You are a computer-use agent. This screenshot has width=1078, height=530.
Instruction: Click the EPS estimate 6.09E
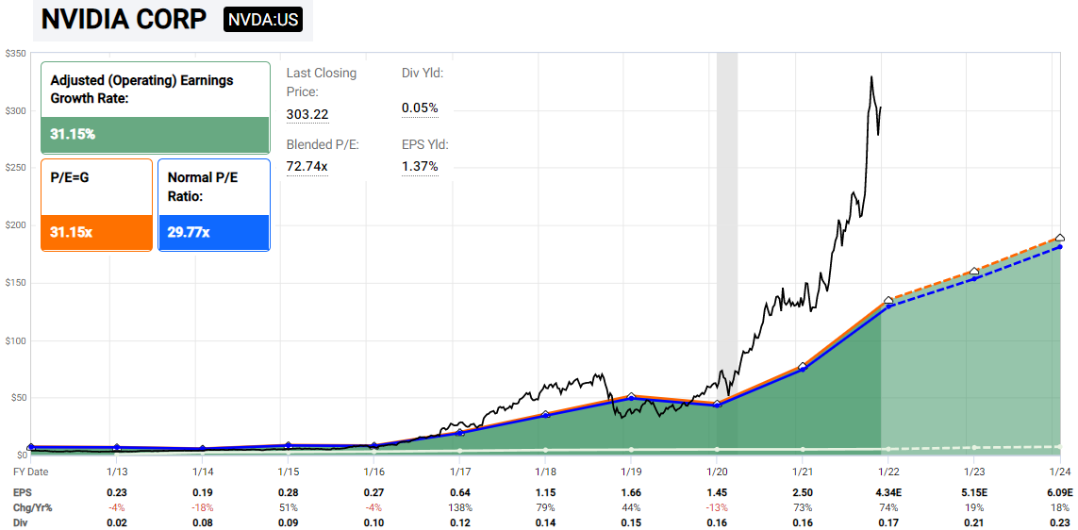(x=1059, y=493)
